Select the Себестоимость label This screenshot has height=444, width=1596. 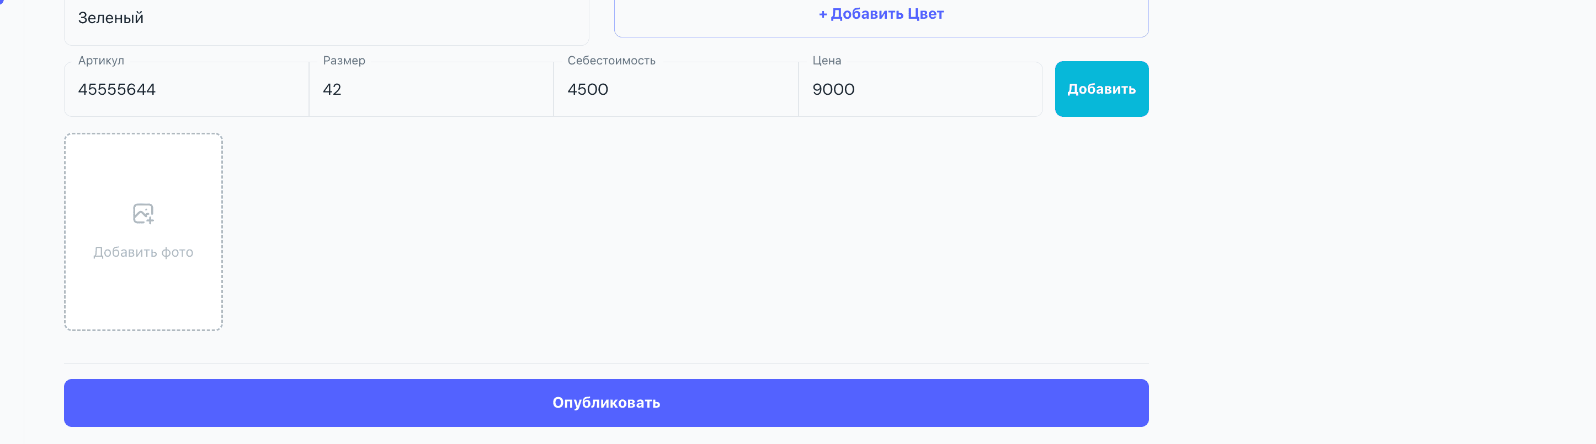click(611, 60)
